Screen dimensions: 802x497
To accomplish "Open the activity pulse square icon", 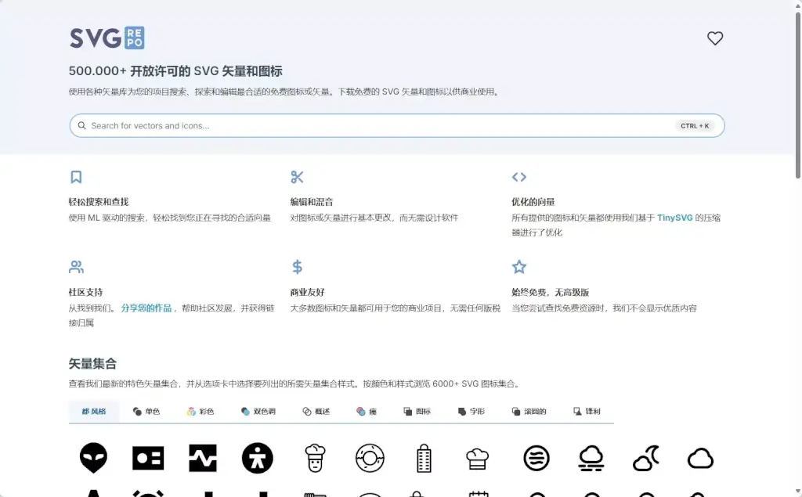I will (203, 458).
